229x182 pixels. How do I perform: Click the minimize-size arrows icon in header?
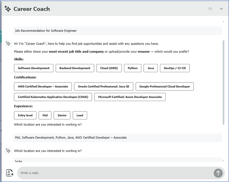(x=210, y=9)
